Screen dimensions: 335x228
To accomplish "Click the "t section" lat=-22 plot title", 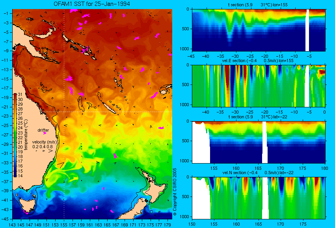I will coord(258,117).
